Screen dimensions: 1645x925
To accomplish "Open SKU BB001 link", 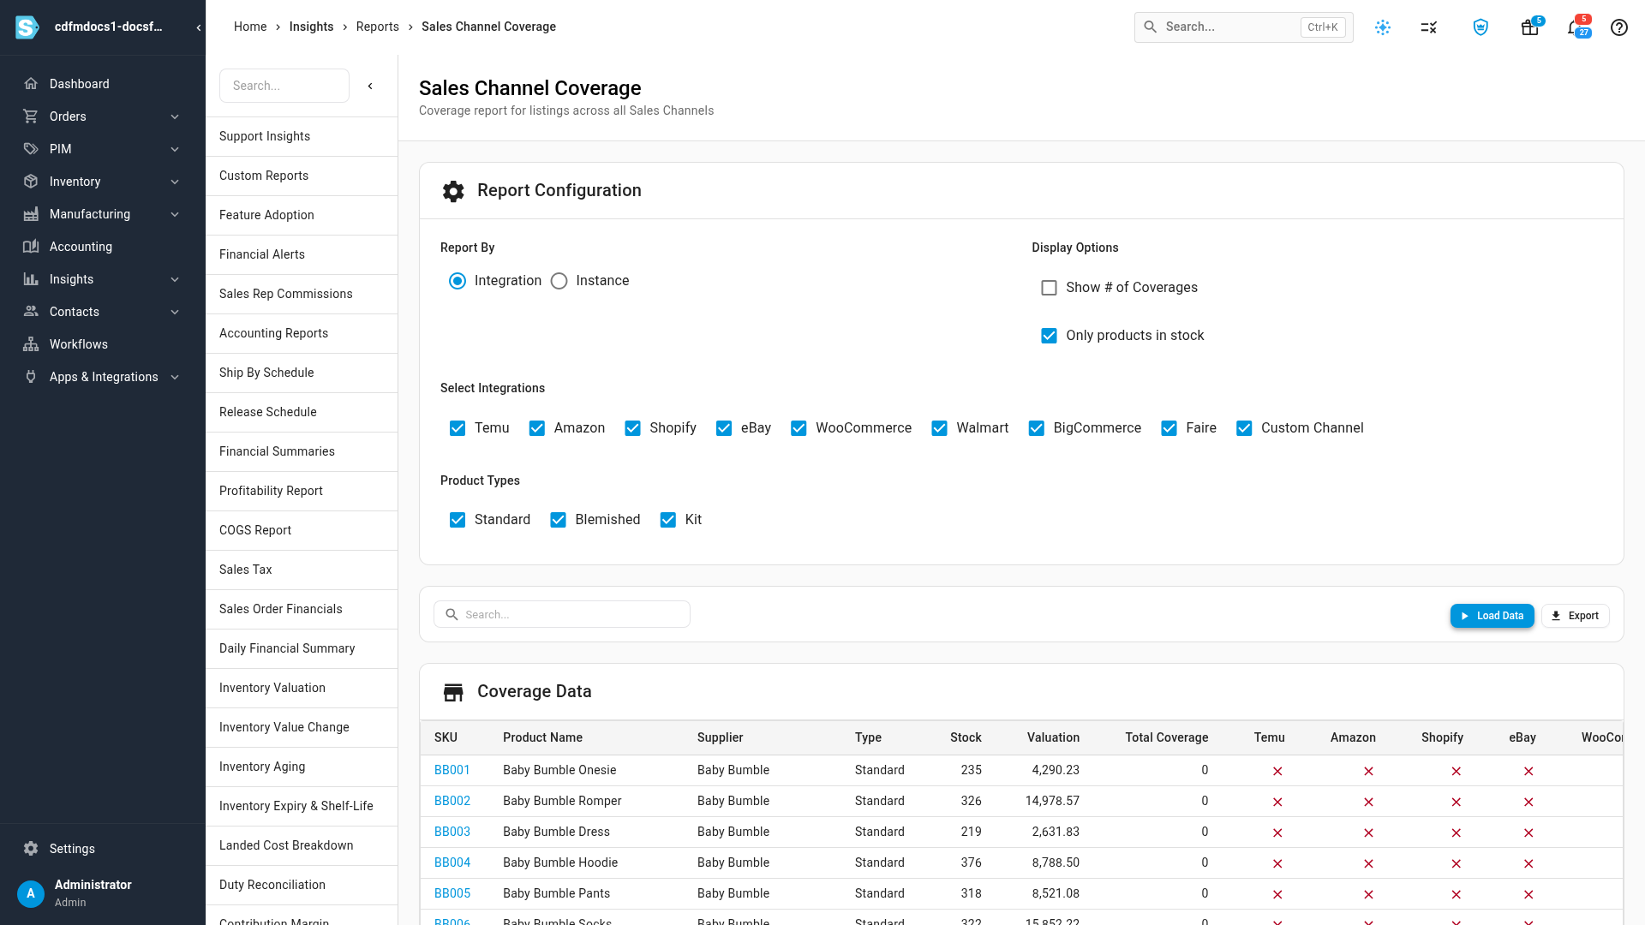I will 452,770.
